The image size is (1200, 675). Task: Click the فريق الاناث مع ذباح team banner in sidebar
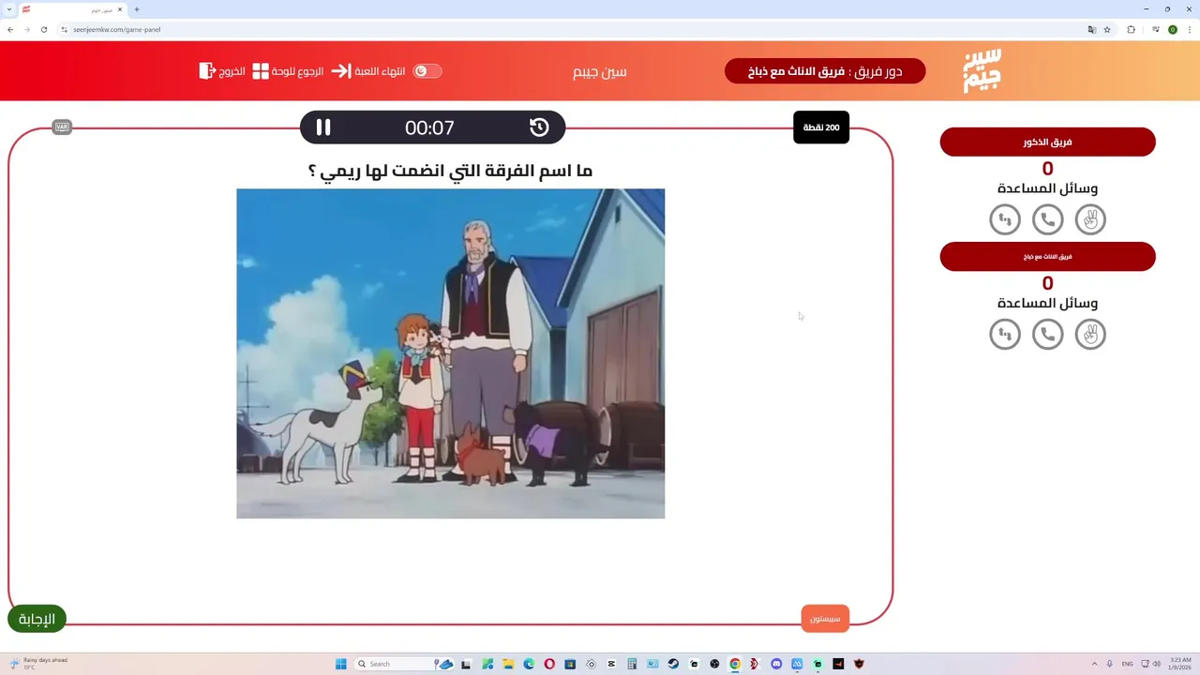tap(1048, 257)
